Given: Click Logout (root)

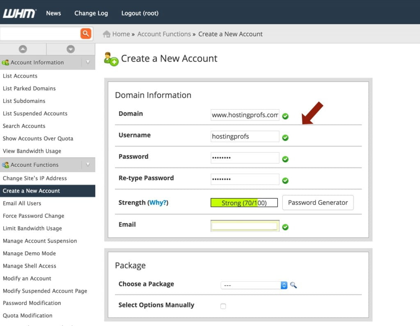Looking at the screenshot, I should (x=140, y=13).
